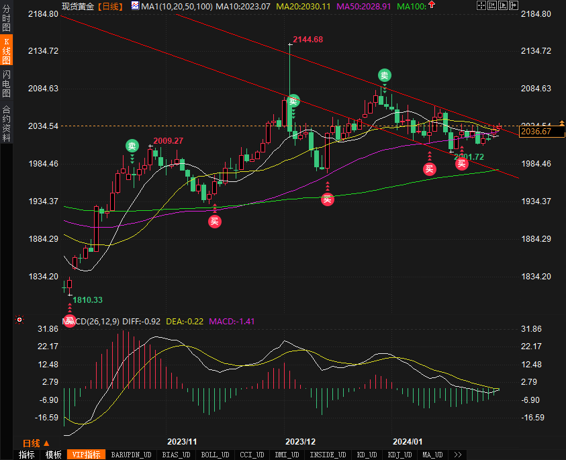Open the 日线 period dropdown
The image size is (566, 460).
(36, 443)
